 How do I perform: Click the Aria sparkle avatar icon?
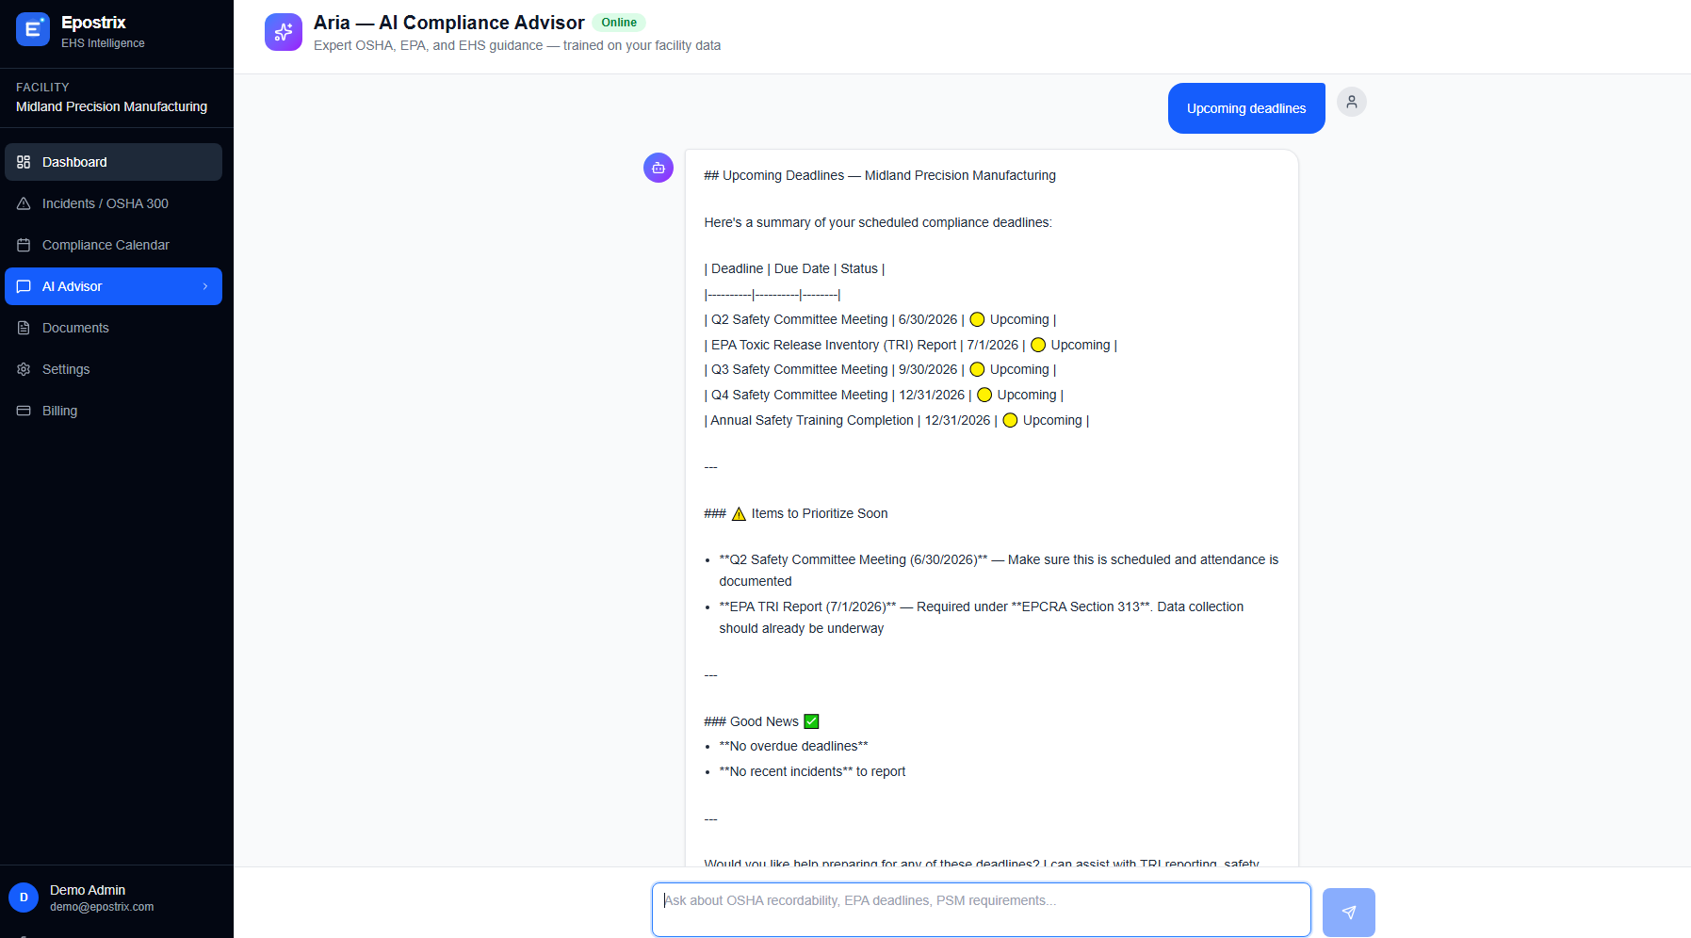[284, 32]
